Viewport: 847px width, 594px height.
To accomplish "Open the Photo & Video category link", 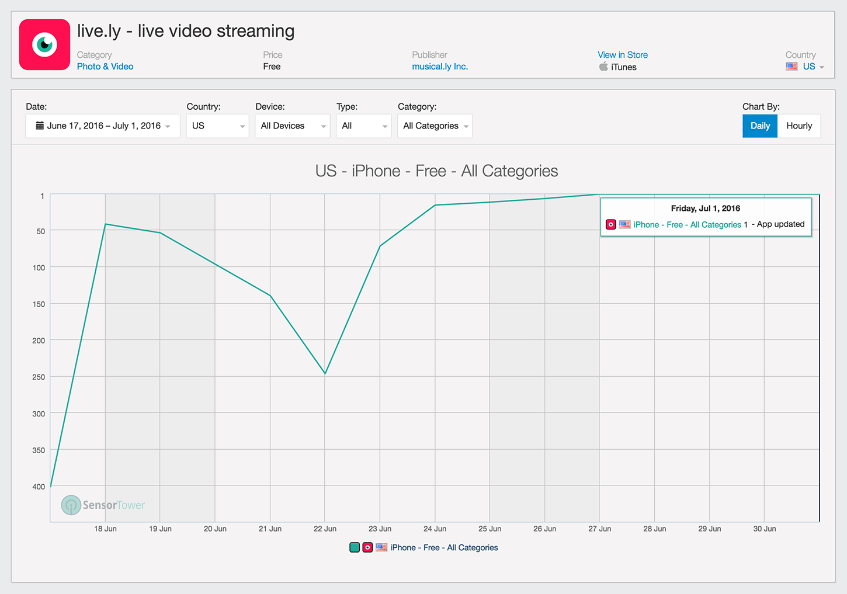I will [x=105, y=67].
